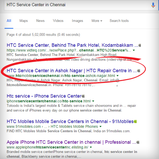Click green badge icon after 91Mobiles result title
The height and width of the screenshot is (159, 159).
[135, 121]
